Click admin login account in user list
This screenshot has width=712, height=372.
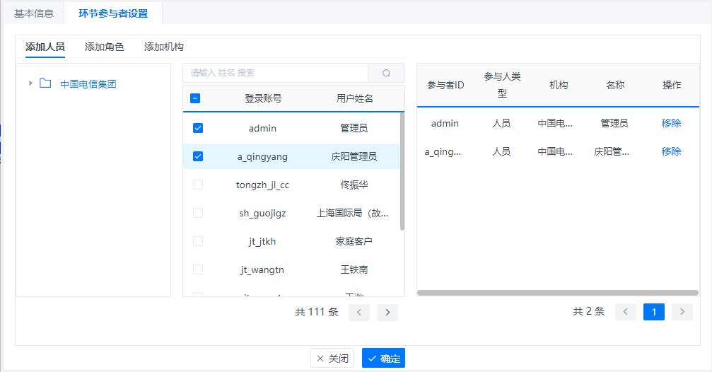(x=262, y=128)
